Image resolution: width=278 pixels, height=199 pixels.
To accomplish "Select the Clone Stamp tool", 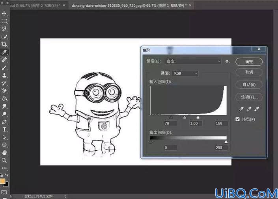I will pos(4,75).
